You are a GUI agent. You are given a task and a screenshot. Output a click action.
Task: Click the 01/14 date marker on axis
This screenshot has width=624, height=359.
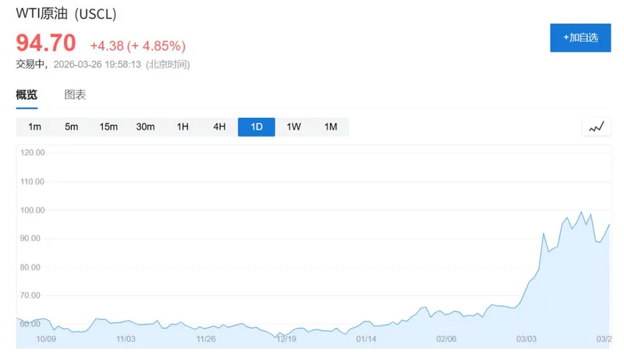tap(367, 339)
